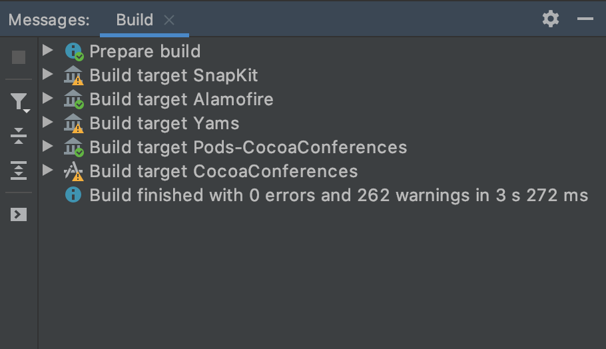Click the Alamofire target success icon
Screen dimensions: 606x349
click(x=73, y=100)
